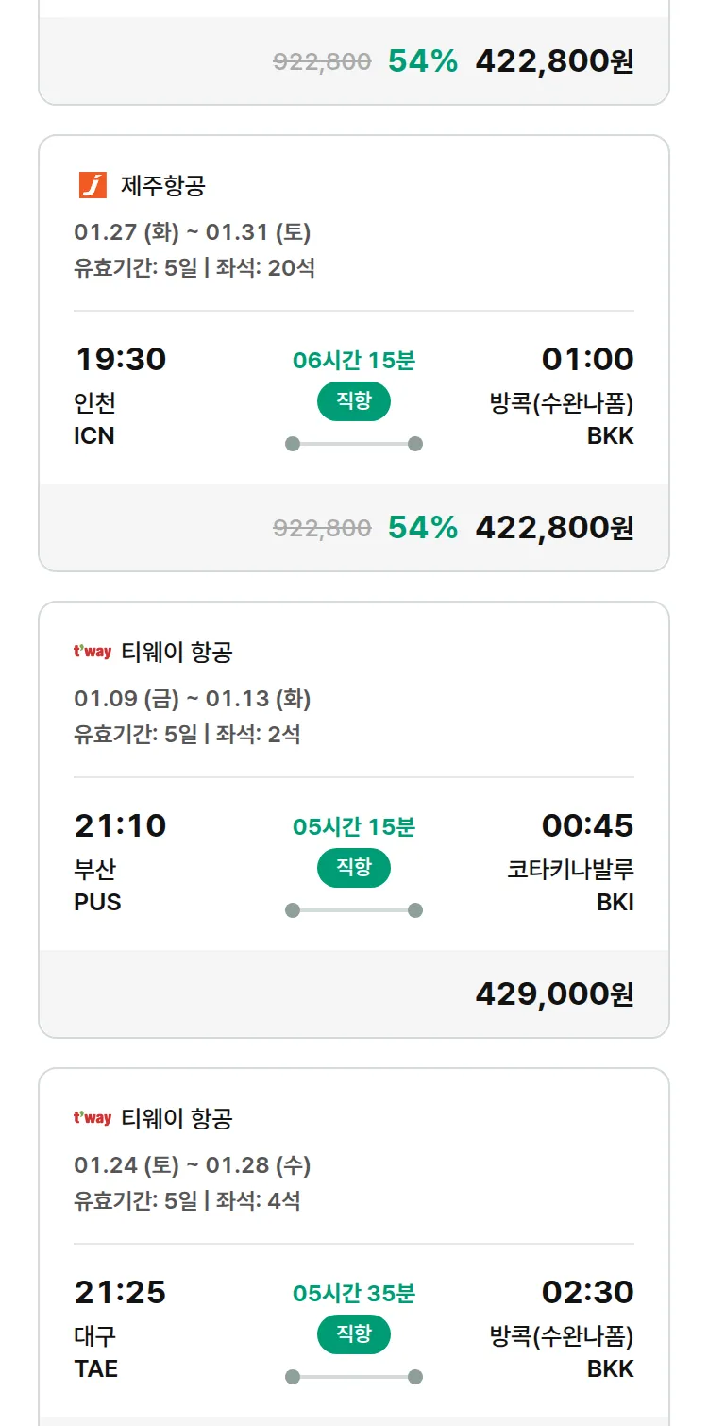Click the 01:00 Bangkok arrival time
Image resolution: width=708 pixels, height=1426 pixels.
click(587, 359)
